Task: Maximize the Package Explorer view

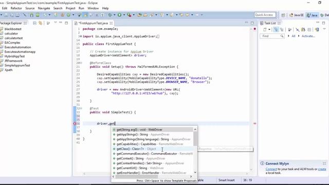Action: (66, 23)
